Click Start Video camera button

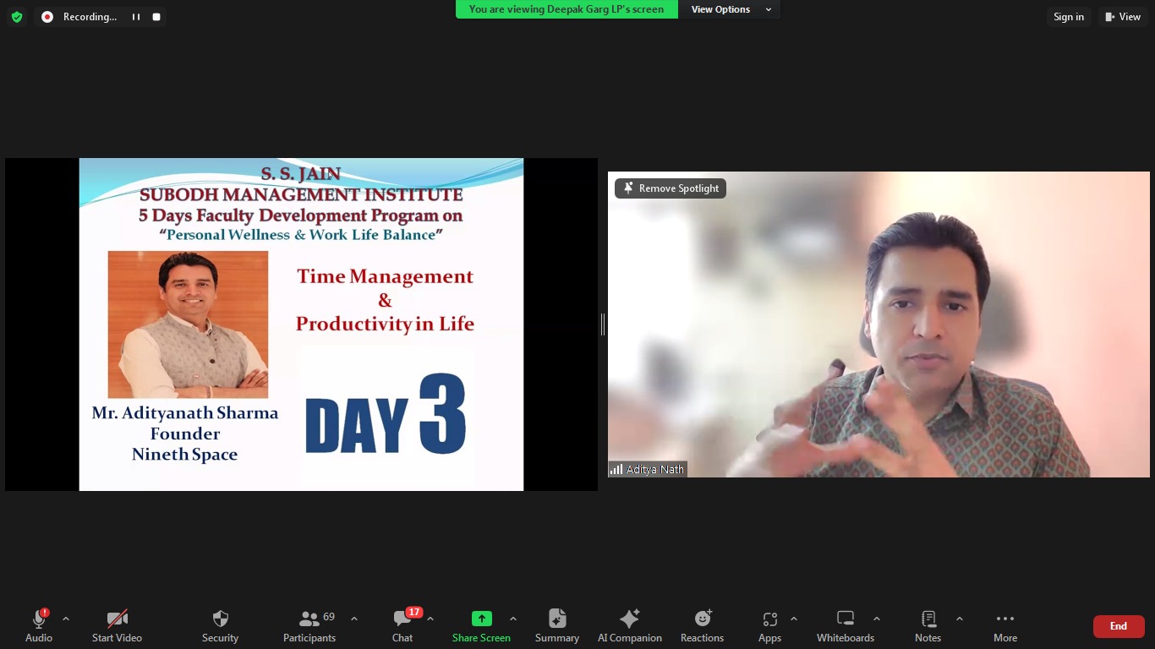[117, 626]
